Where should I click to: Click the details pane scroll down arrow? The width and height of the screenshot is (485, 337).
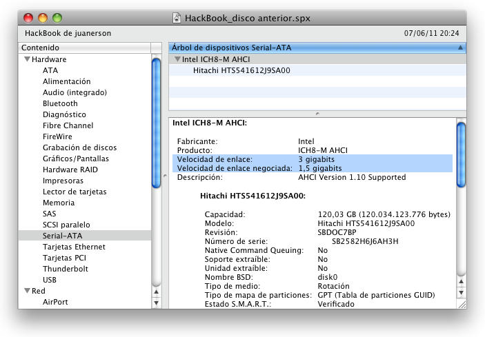461,292
